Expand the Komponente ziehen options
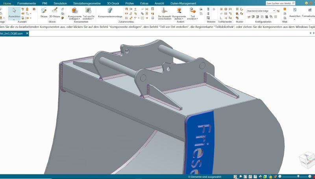This screenshot has height=179, width=315. pyautogui.click(x=179, y=18)
